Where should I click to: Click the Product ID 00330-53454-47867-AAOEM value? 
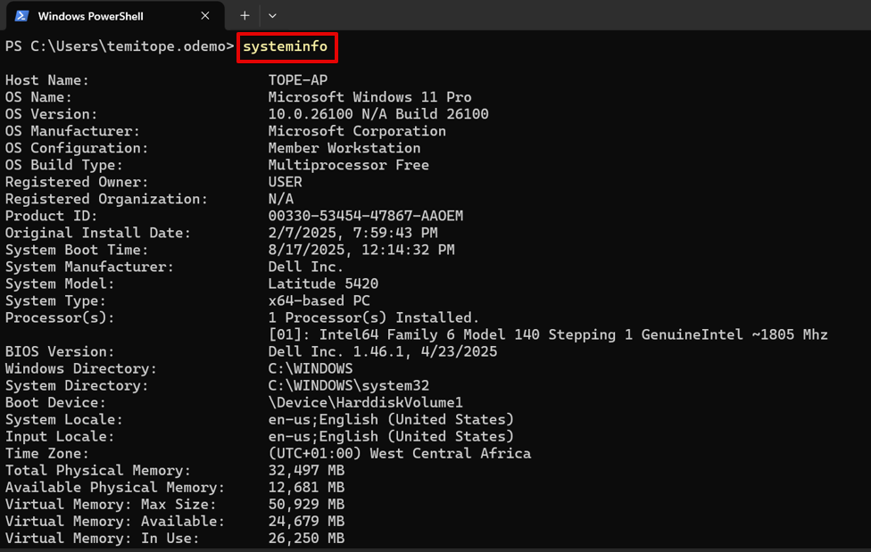pos(365,216)
